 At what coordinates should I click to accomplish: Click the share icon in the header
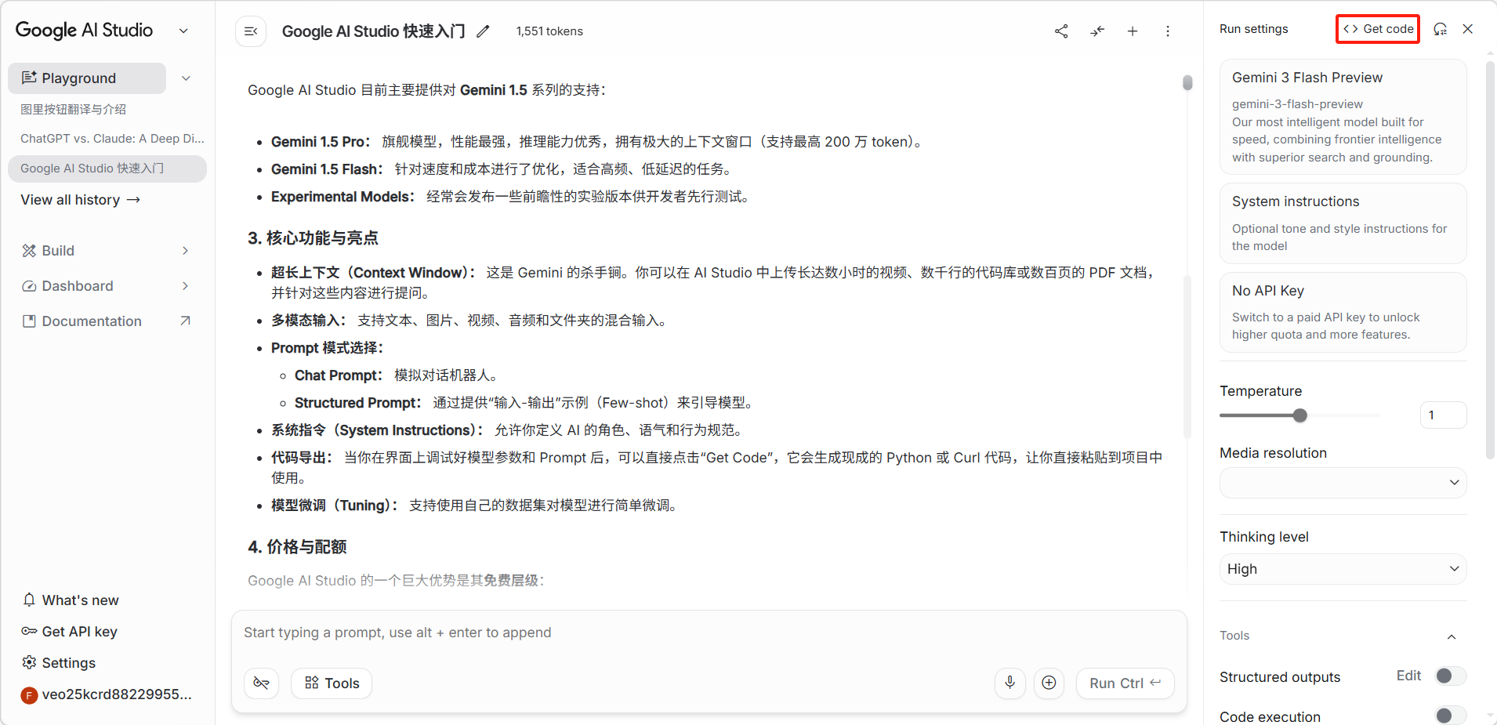pyautogui.click(x=1061, y=31)
